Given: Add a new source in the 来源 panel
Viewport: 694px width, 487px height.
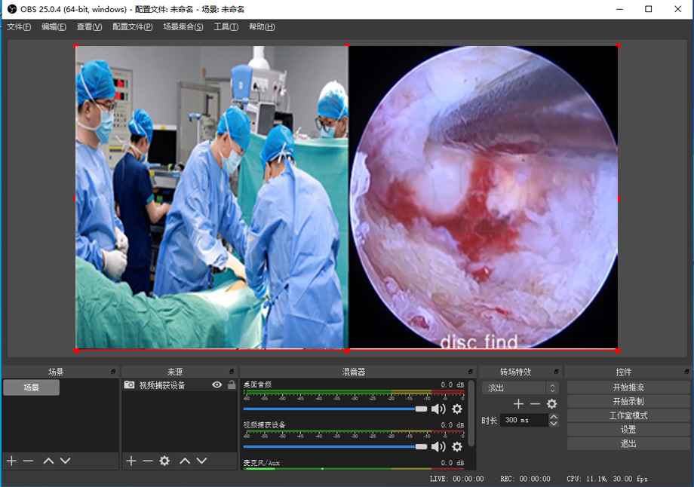Looking at the screenshot, I should pyautogui.click(x=131, y=461).
